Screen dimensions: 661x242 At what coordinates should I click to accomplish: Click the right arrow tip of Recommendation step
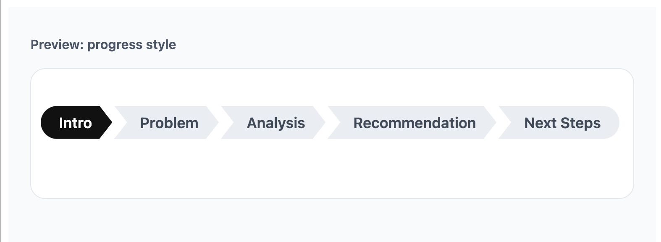point(490,122)
